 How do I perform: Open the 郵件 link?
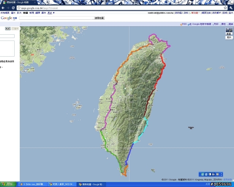[x=44, y=13]
